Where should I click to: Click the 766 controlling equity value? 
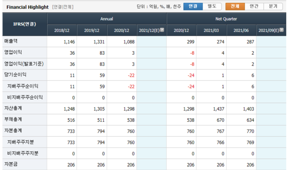[220, 142]
